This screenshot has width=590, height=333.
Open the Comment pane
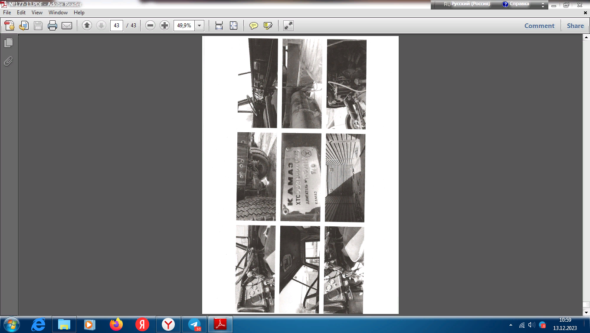tap(539, 26)
